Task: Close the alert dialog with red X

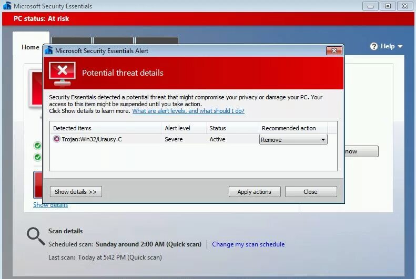Action: point(334,50)
